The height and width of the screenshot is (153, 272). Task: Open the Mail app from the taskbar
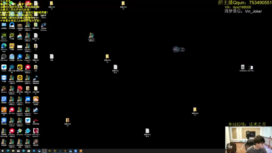(x=18, y=151)
